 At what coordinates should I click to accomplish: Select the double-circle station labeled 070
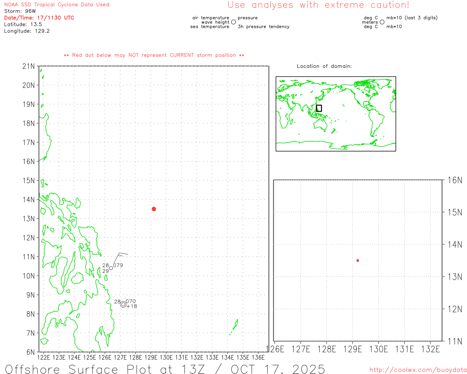[x=123, y=304]
